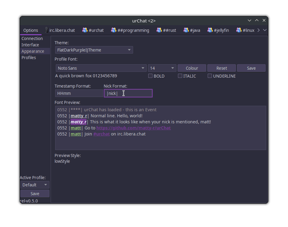Image resolution: width=288 pixels, height=227 pixels.
Task: Click the Timestamp Format field
Action: pyautogui.click(x=79, y=93)
